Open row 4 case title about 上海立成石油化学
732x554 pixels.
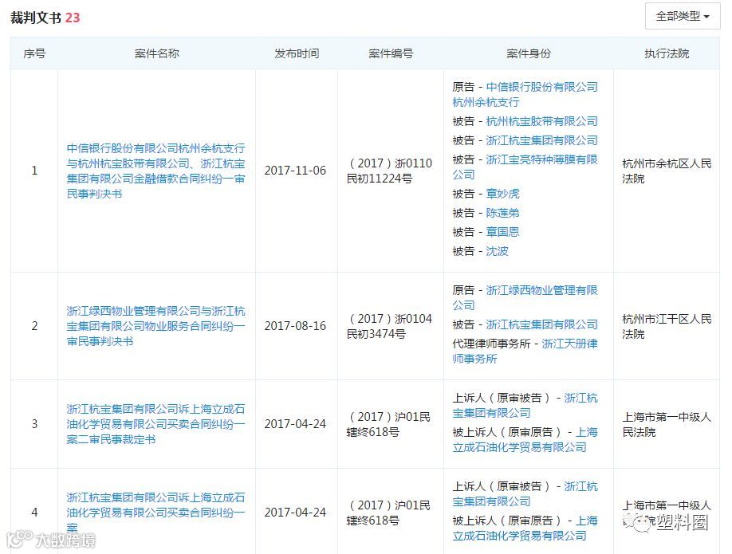[156, 513]
